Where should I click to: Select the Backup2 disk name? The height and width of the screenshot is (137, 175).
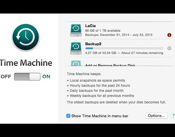pos(93,44)
